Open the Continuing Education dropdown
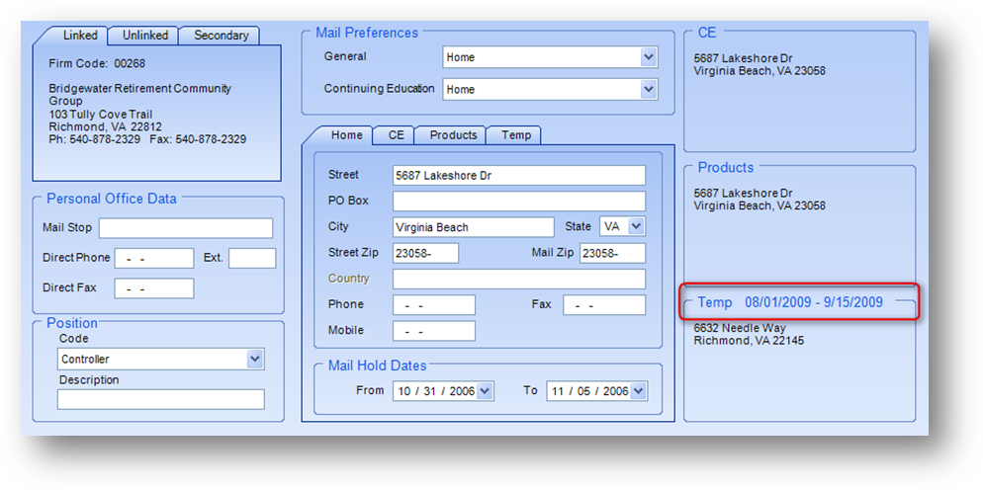 pos(649,89)
